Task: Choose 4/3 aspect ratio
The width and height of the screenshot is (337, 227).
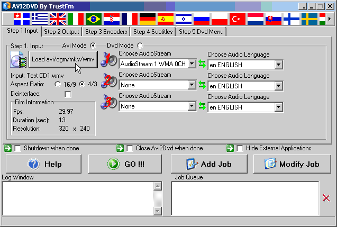Action: pyautogui.click(x=82, y=84)
